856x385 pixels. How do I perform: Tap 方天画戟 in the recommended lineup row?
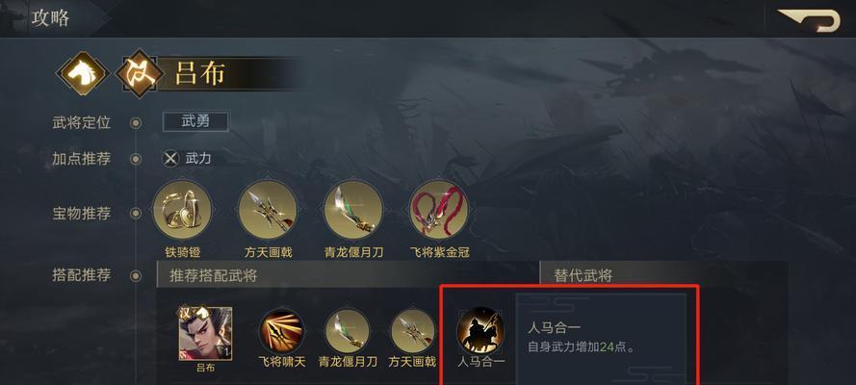tap(413, 330)
